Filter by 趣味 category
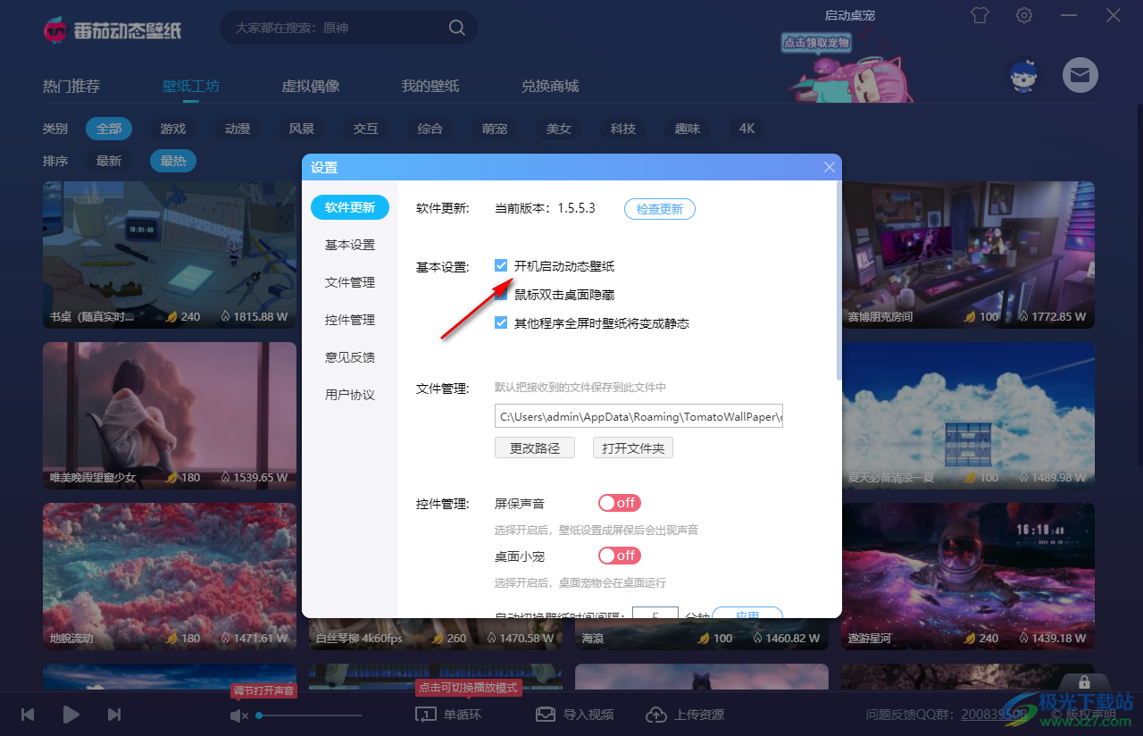Image resolution: width=1143 pixels, height=736 pixels. [688, 129]
